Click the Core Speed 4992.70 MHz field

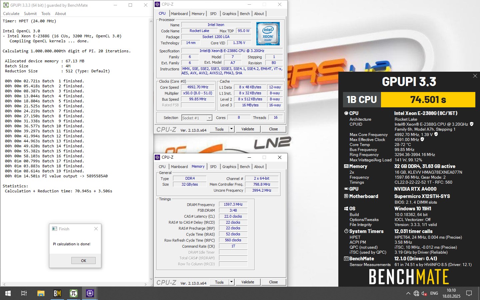click(x=198, y=87)
